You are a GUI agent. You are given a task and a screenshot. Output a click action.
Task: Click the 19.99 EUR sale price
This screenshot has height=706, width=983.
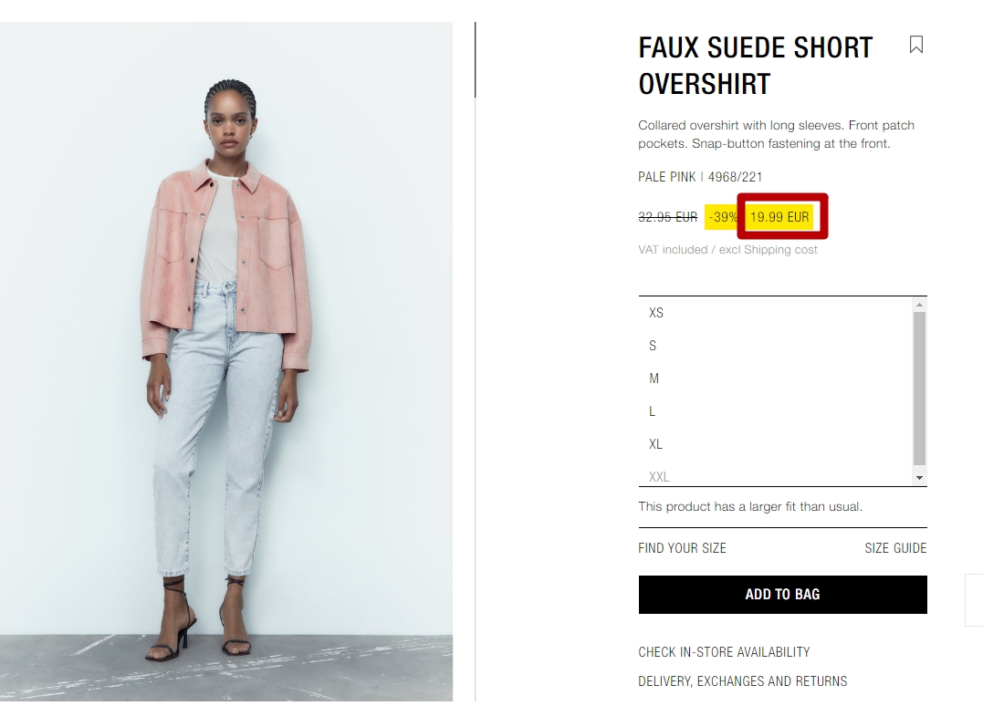pos(779,217)
